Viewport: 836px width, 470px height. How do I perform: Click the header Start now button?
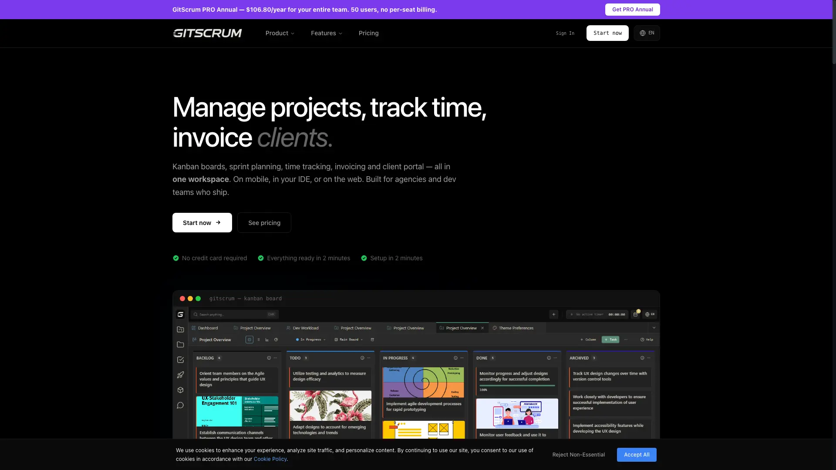(x=607, y=33)
